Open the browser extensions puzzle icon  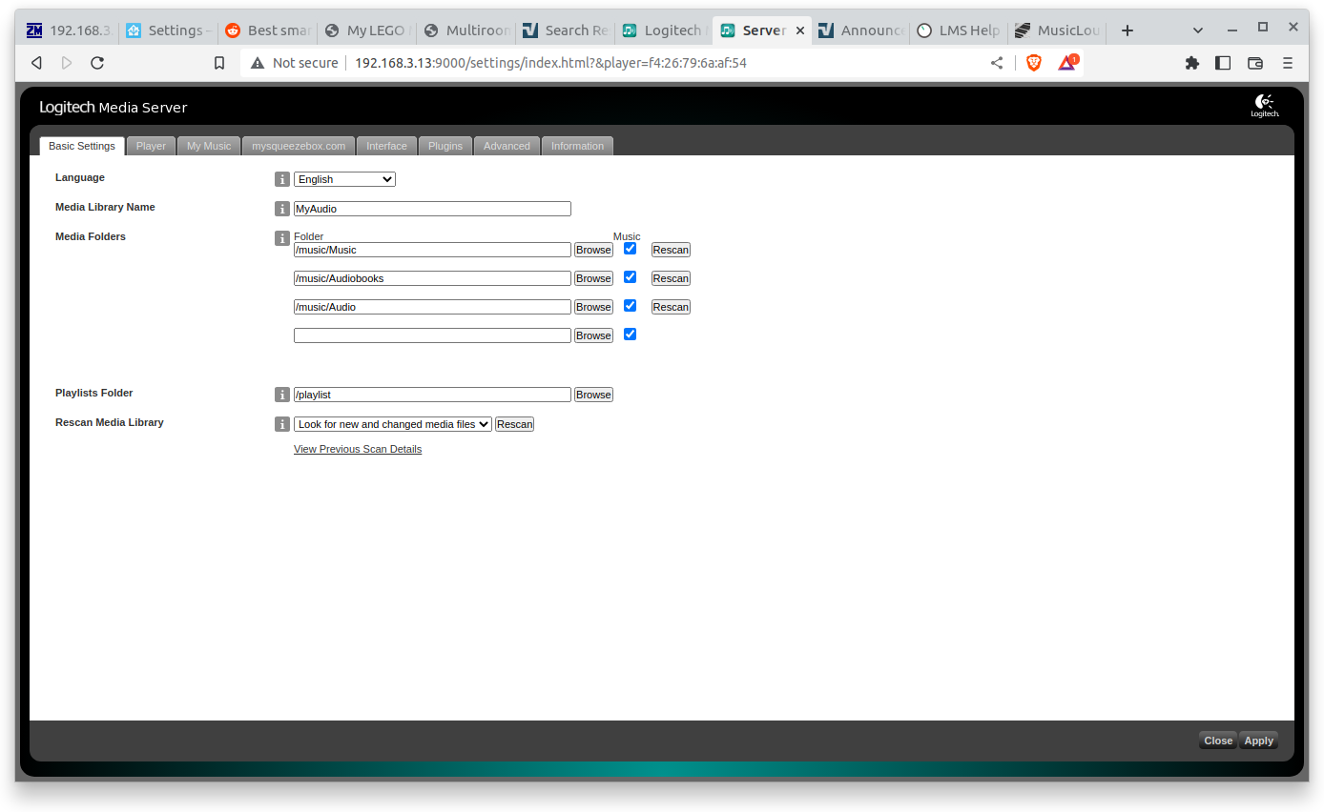(1191, 63)
